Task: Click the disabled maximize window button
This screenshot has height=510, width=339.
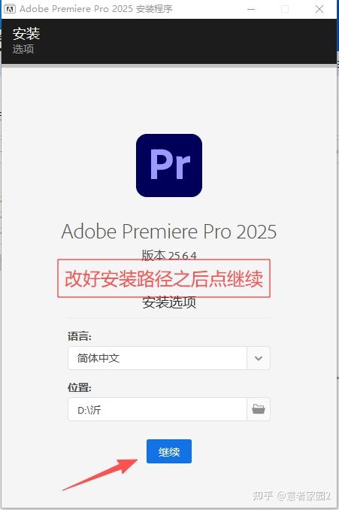Action: (x=285, y=9)
